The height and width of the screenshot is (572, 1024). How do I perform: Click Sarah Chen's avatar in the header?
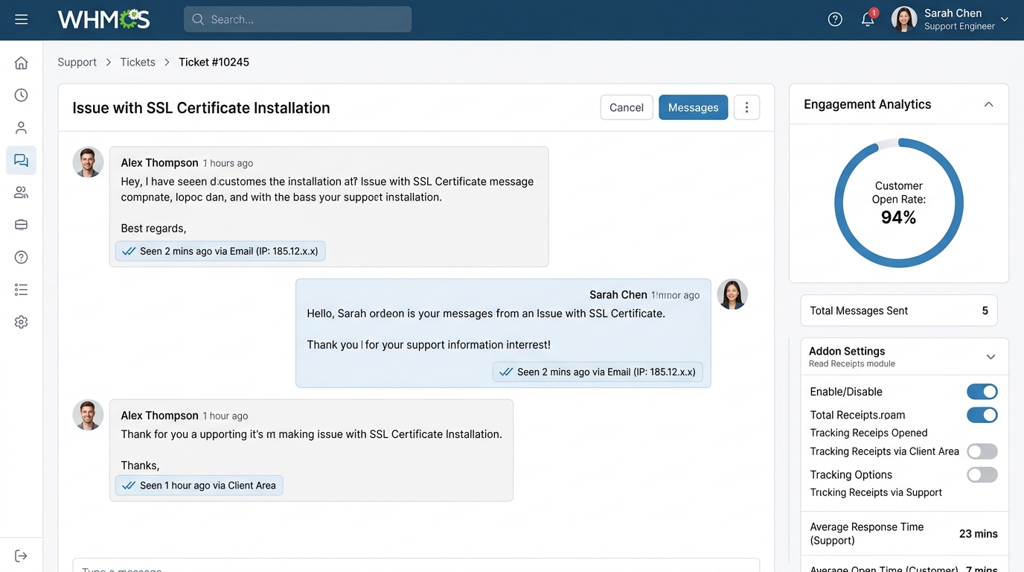(x=904, y=19)
